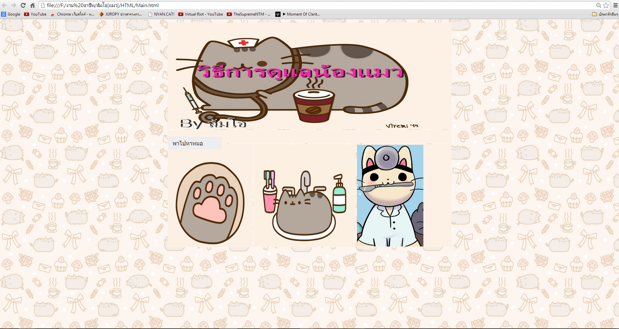Click the nurse cat header banner

coord(310,76)
